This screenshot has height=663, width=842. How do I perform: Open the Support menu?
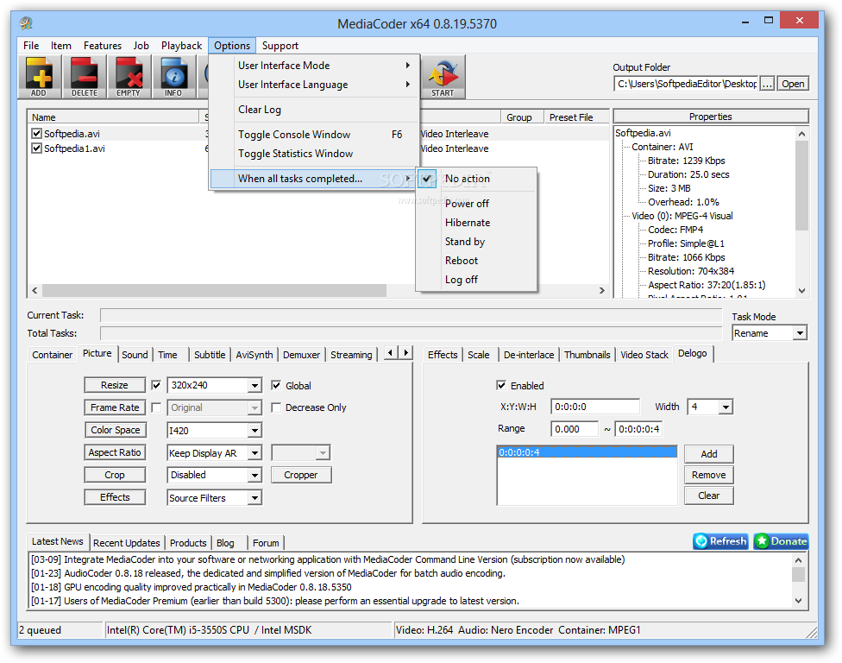(x=280, y=46)
